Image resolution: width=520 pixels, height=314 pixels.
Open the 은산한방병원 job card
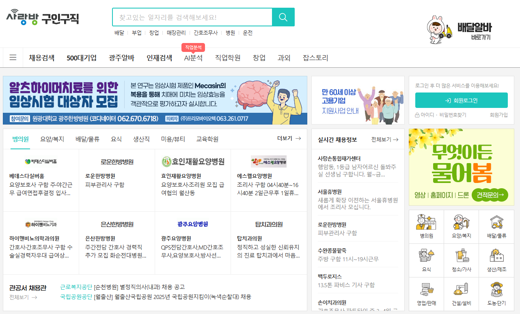pyautogui.click(x=117, y=243)
